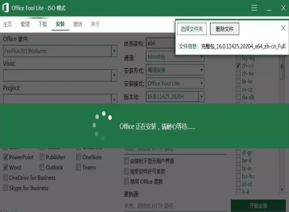
Task: Open the 主页 tab
Action: 7,24
